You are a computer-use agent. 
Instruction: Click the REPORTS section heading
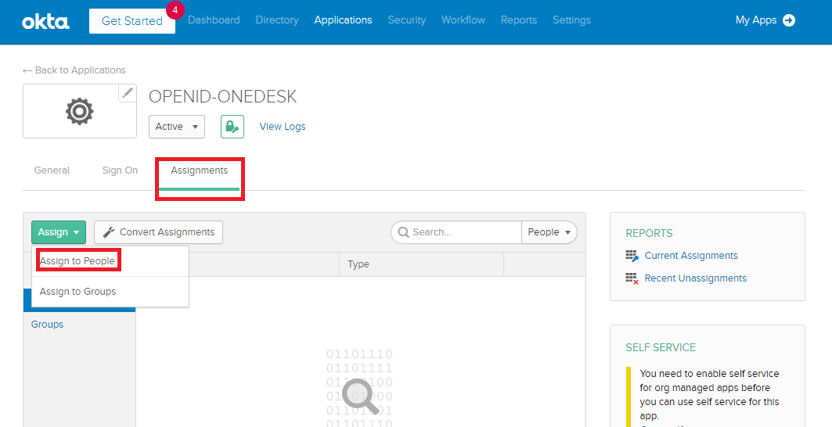click(x=649, y=233)
